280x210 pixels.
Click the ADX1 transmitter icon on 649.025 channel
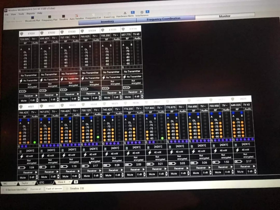point(236,145)
